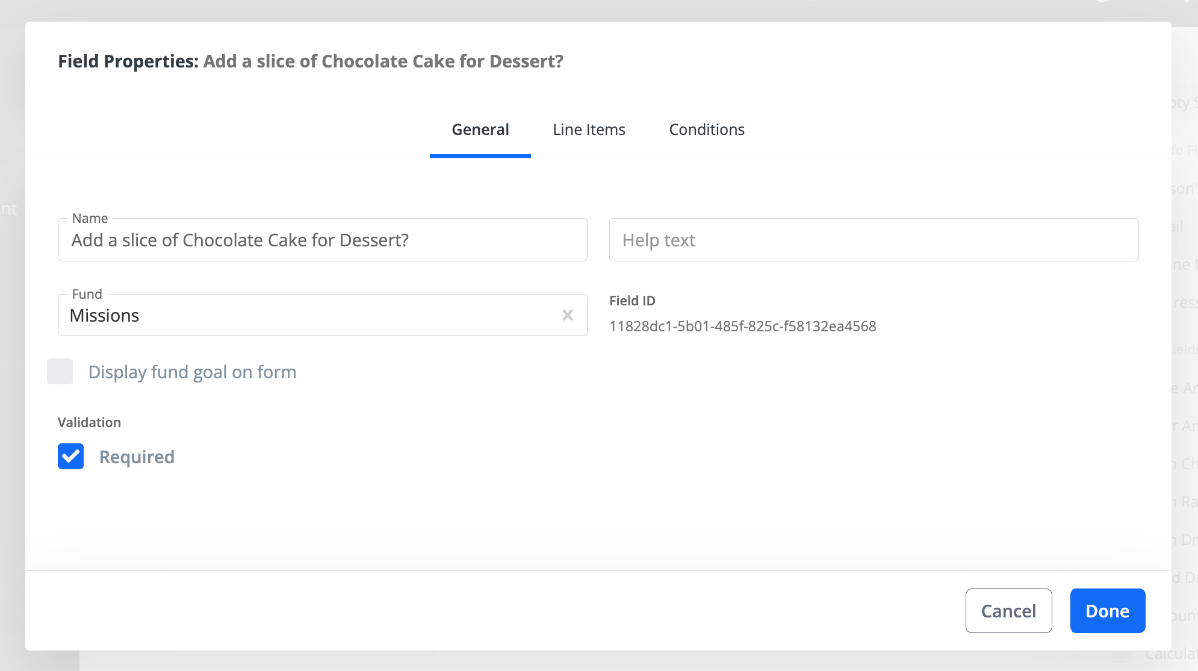Switch to the Line Items tab
Screen dimensions: 1198x671
click(589, 130)
